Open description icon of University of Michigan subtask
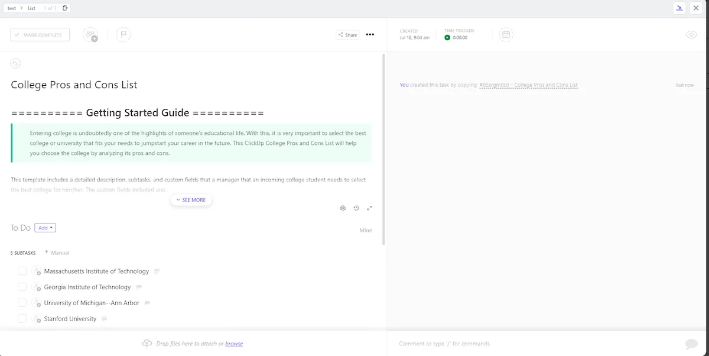Image resolution: width=709 pixels, height=356 pixels. point(147,303)
